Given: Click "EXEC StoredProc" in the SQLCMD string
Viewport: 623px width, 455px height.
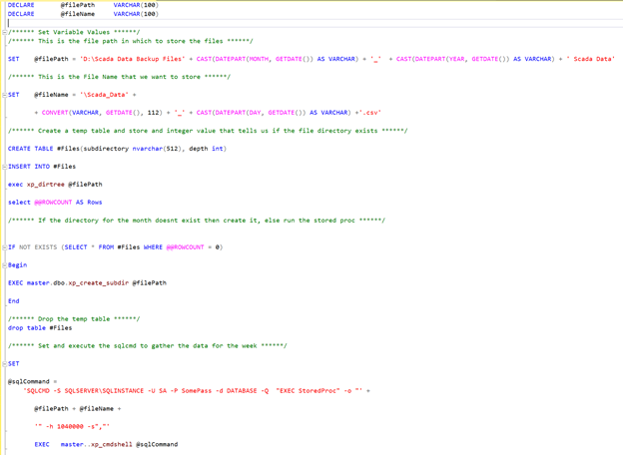Looking at the screenshot, I should 308,391.
